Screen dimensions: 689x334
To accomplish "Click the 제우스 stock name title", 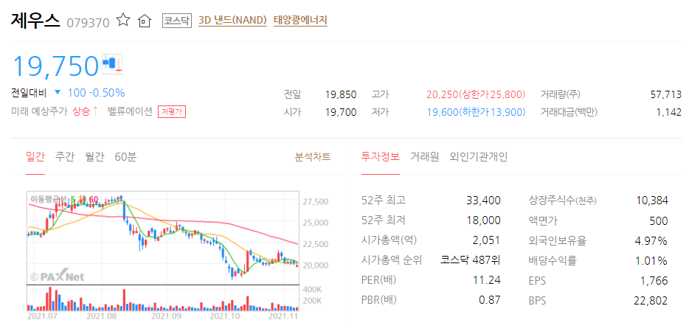I will (35, 21).
